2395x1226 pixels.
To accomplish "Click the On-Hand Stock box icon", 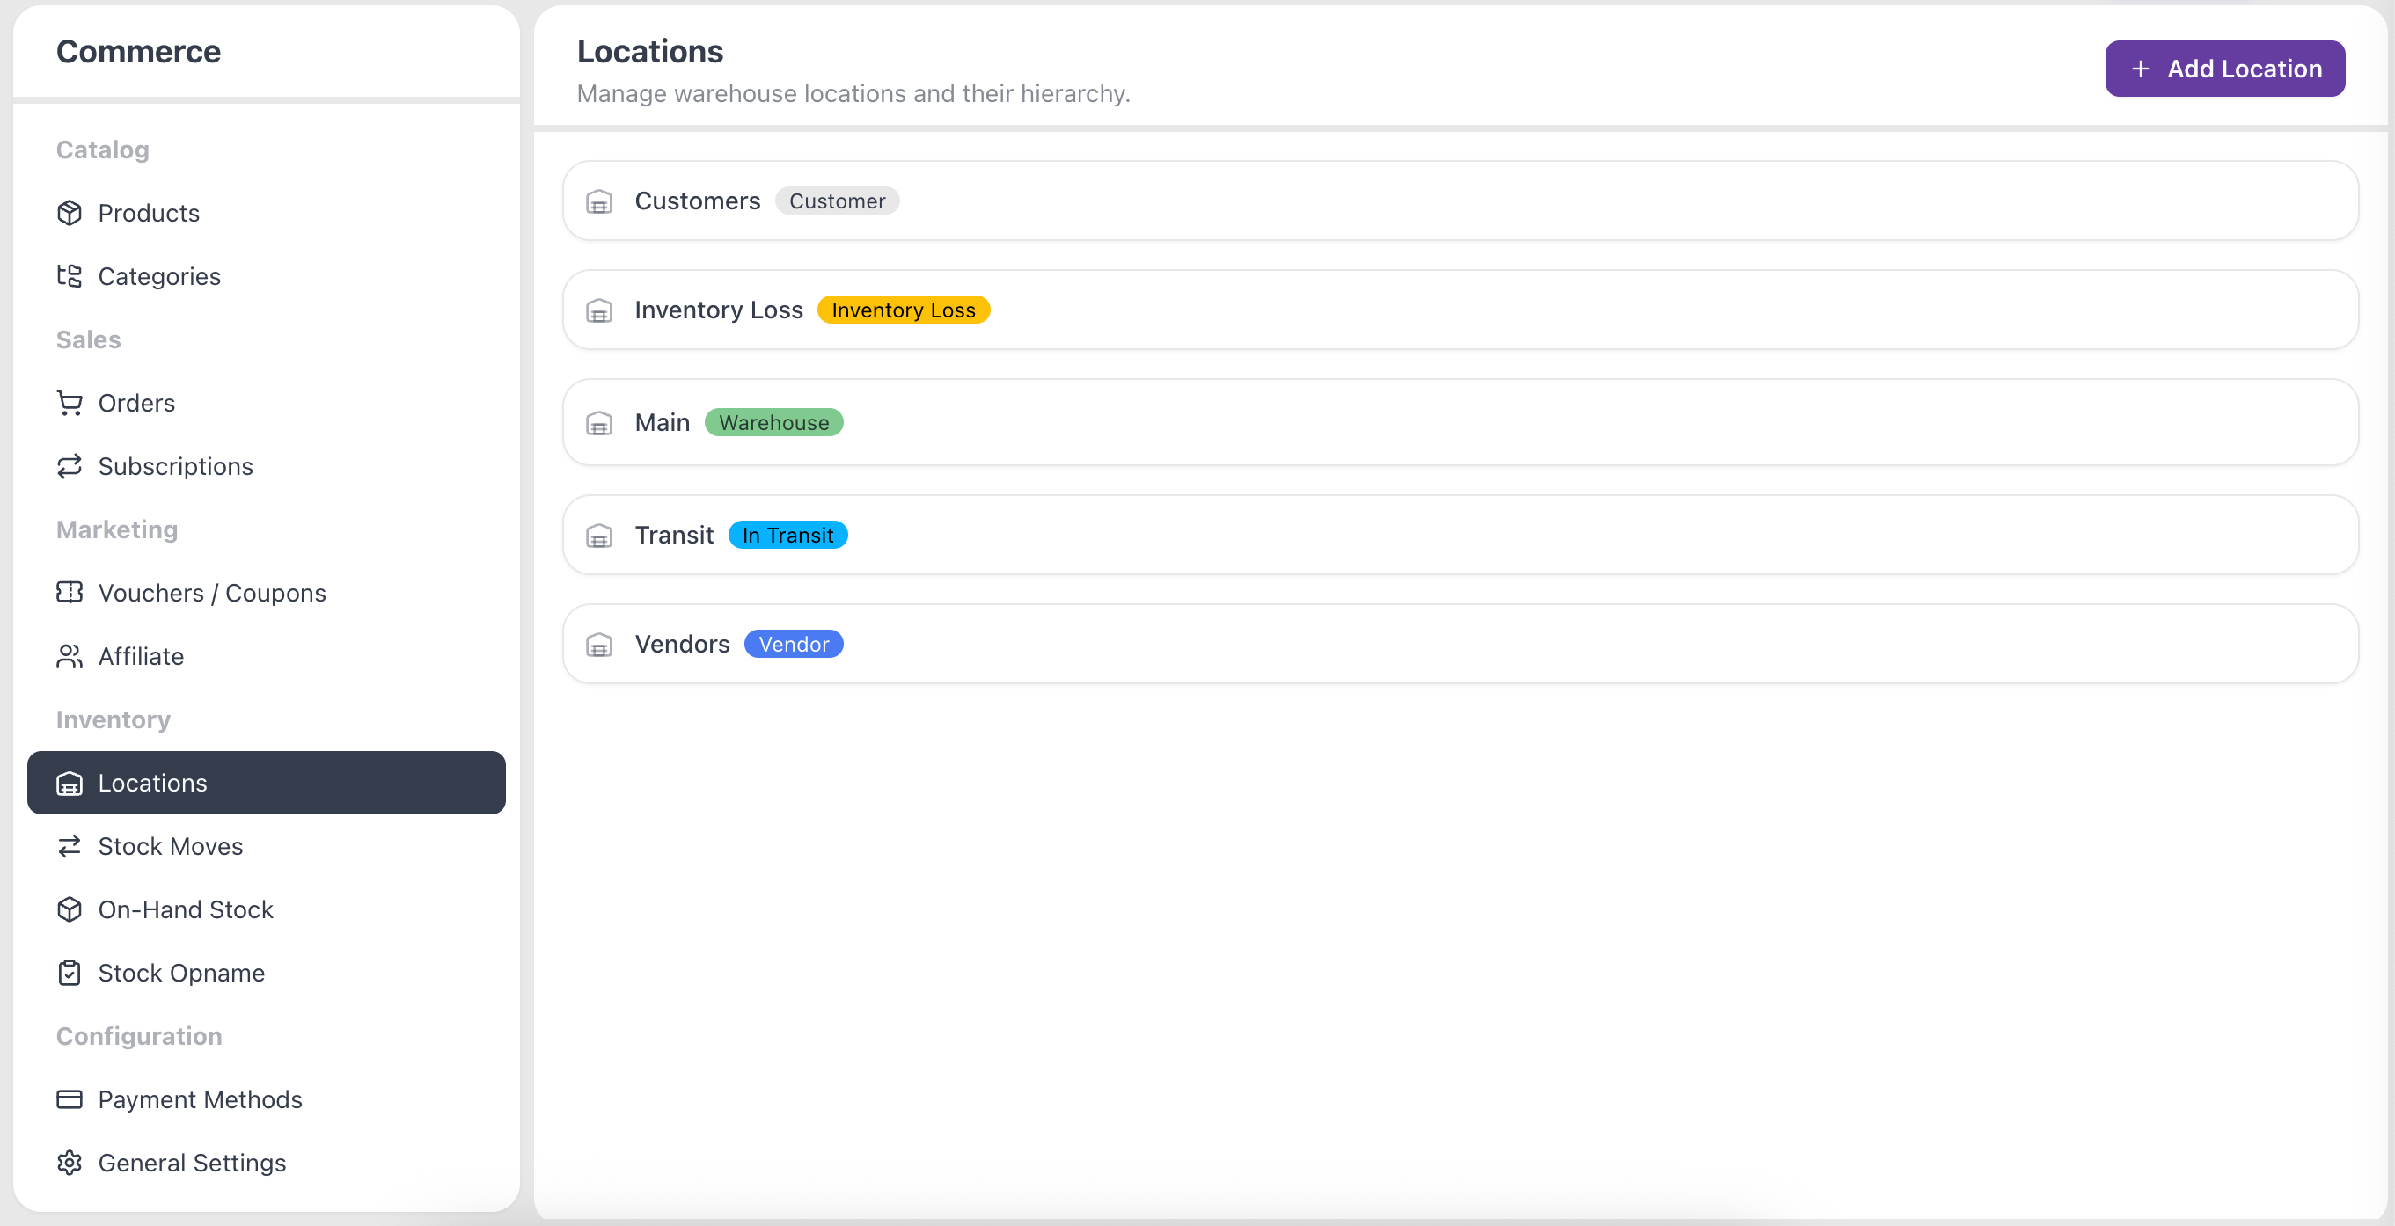I will [x=70, y=909].
